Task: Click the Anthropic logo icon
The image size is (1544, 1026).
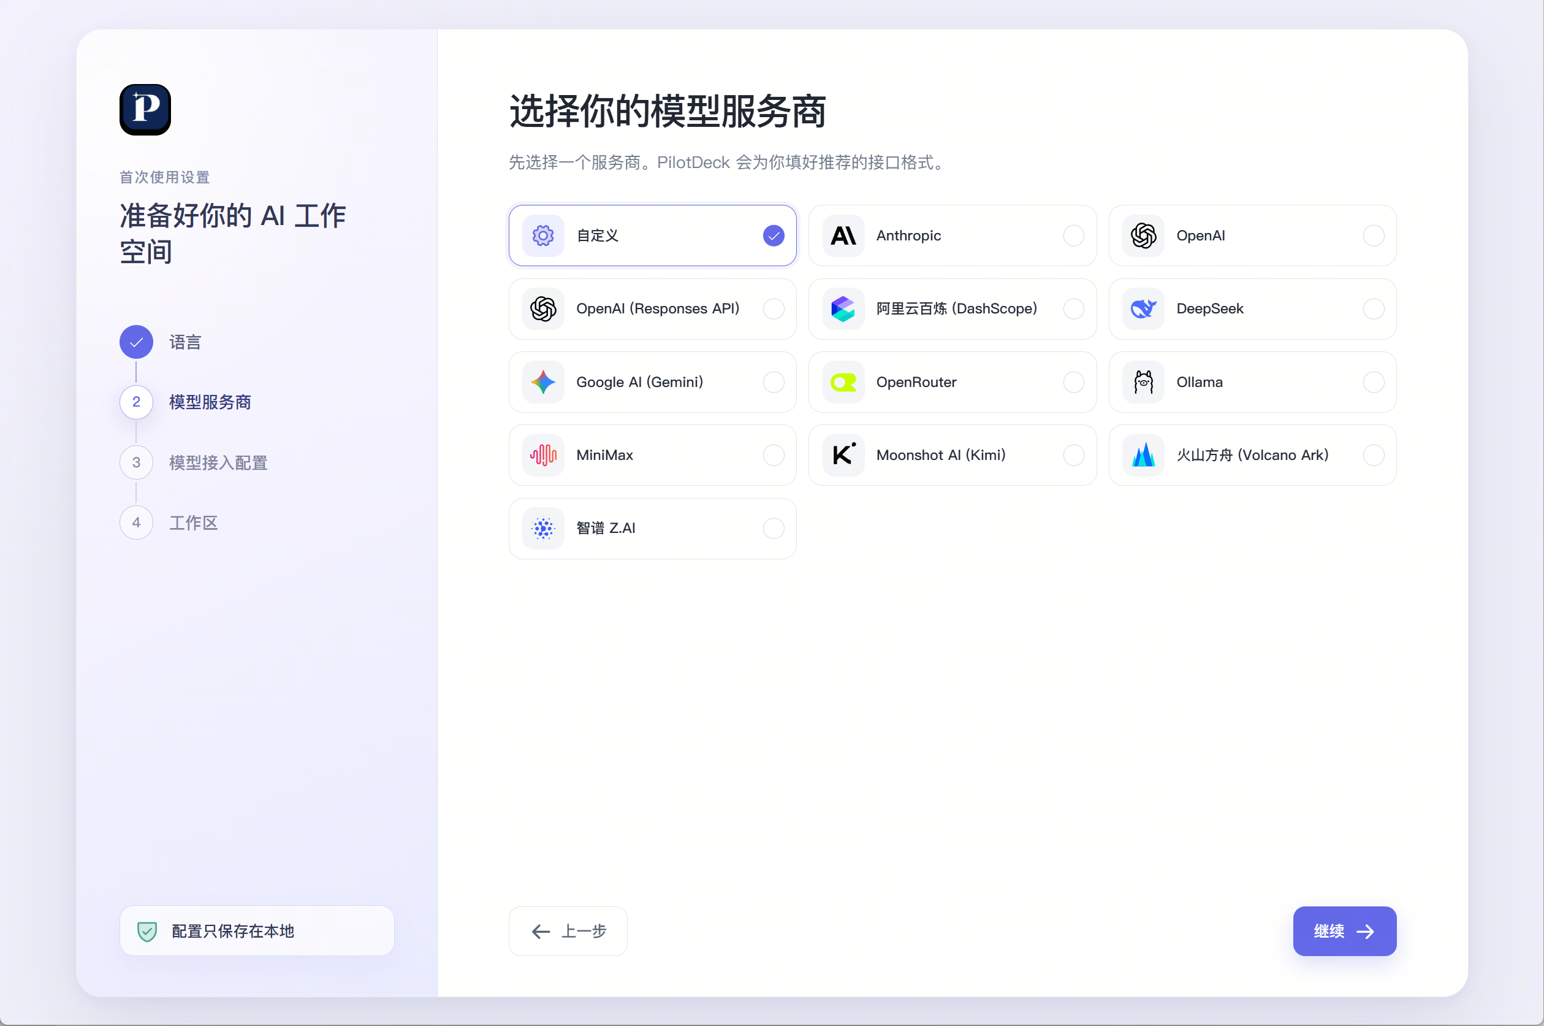Action: point(843,235)
